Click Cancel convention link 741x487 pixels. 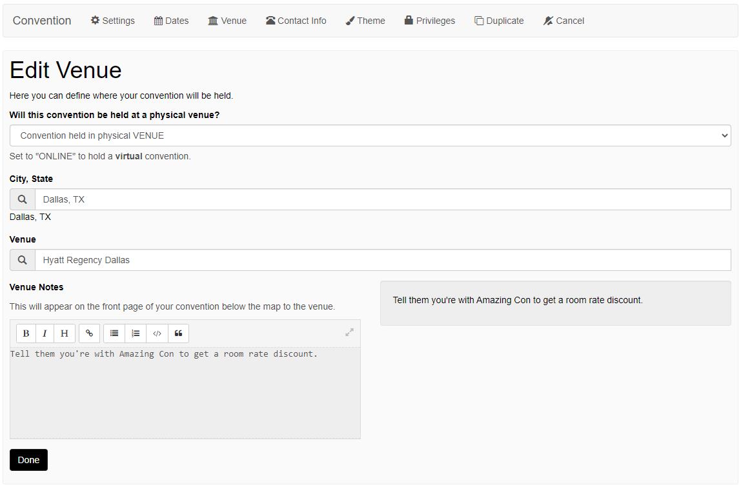(x=563, y=21)
